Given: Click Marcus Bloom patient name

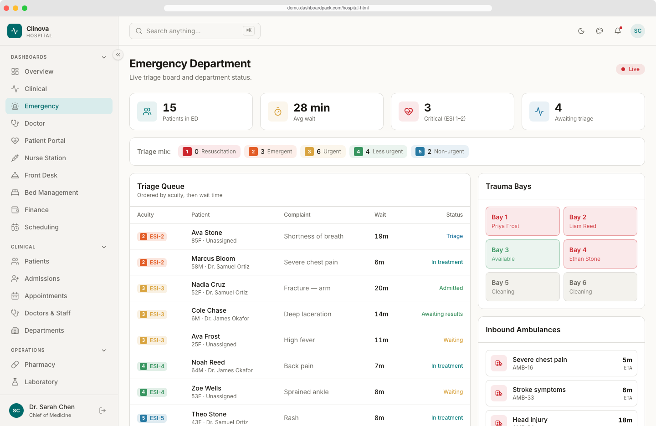Looking at the screenshot, I should pyautogui.click(x=213, y=259).
